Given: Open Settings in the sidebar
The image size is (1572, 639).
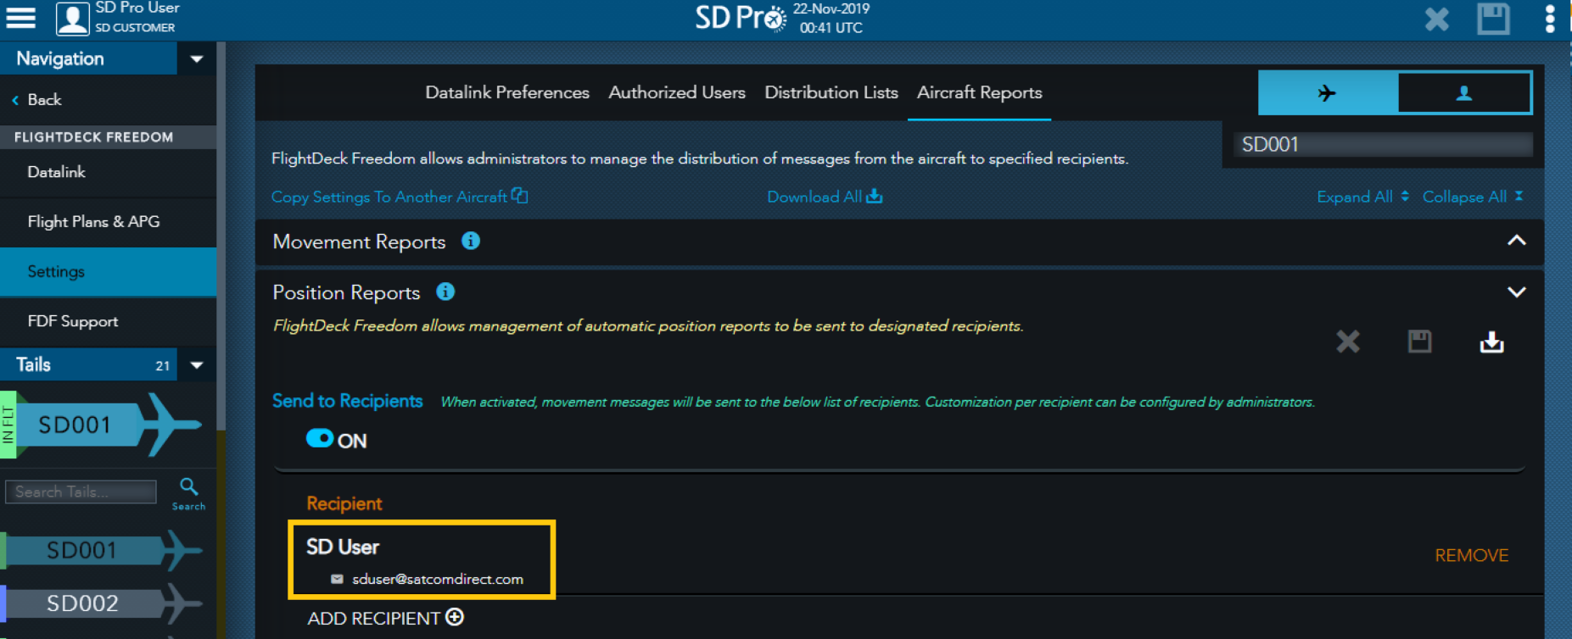Looking at the screenshot, I should (108, 271).
